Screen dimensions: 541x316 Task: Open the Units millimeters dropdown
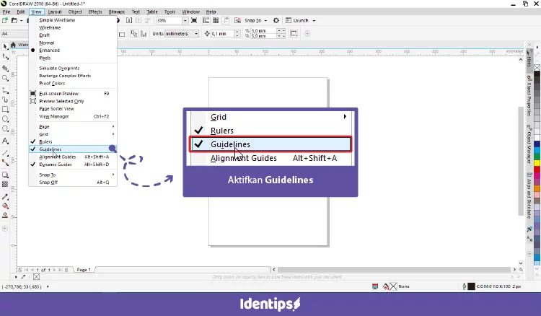pos(196,34)
